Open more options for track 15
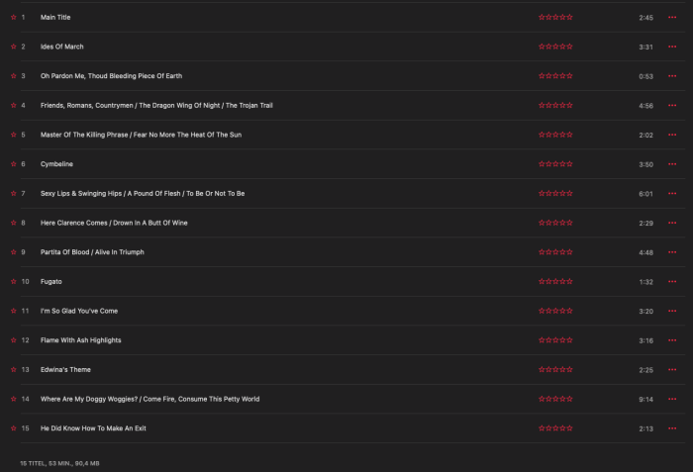 coord(672,428)
